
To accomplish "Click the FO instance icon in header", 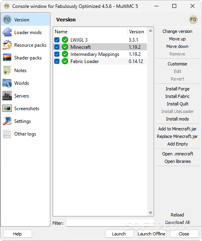I will click(193, 19).
